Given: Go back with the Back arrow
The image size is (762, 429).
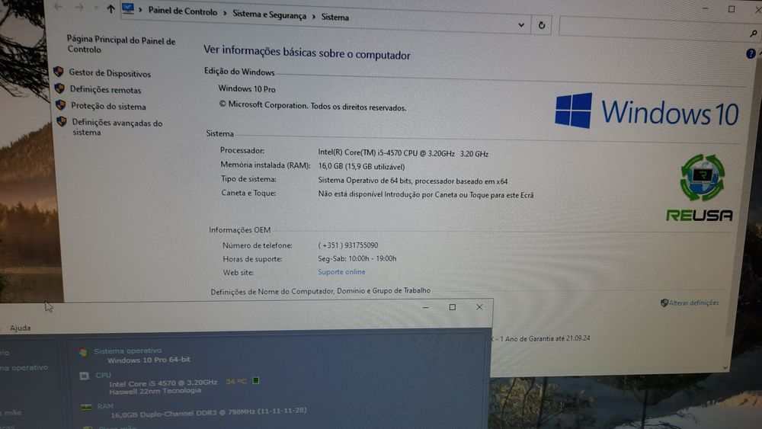Looking at the screenshot, I should tap(58, 7).
